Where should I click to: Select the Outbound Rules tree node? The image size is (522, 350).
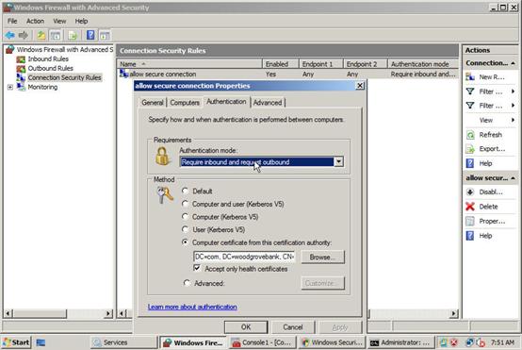coord(50,68)
